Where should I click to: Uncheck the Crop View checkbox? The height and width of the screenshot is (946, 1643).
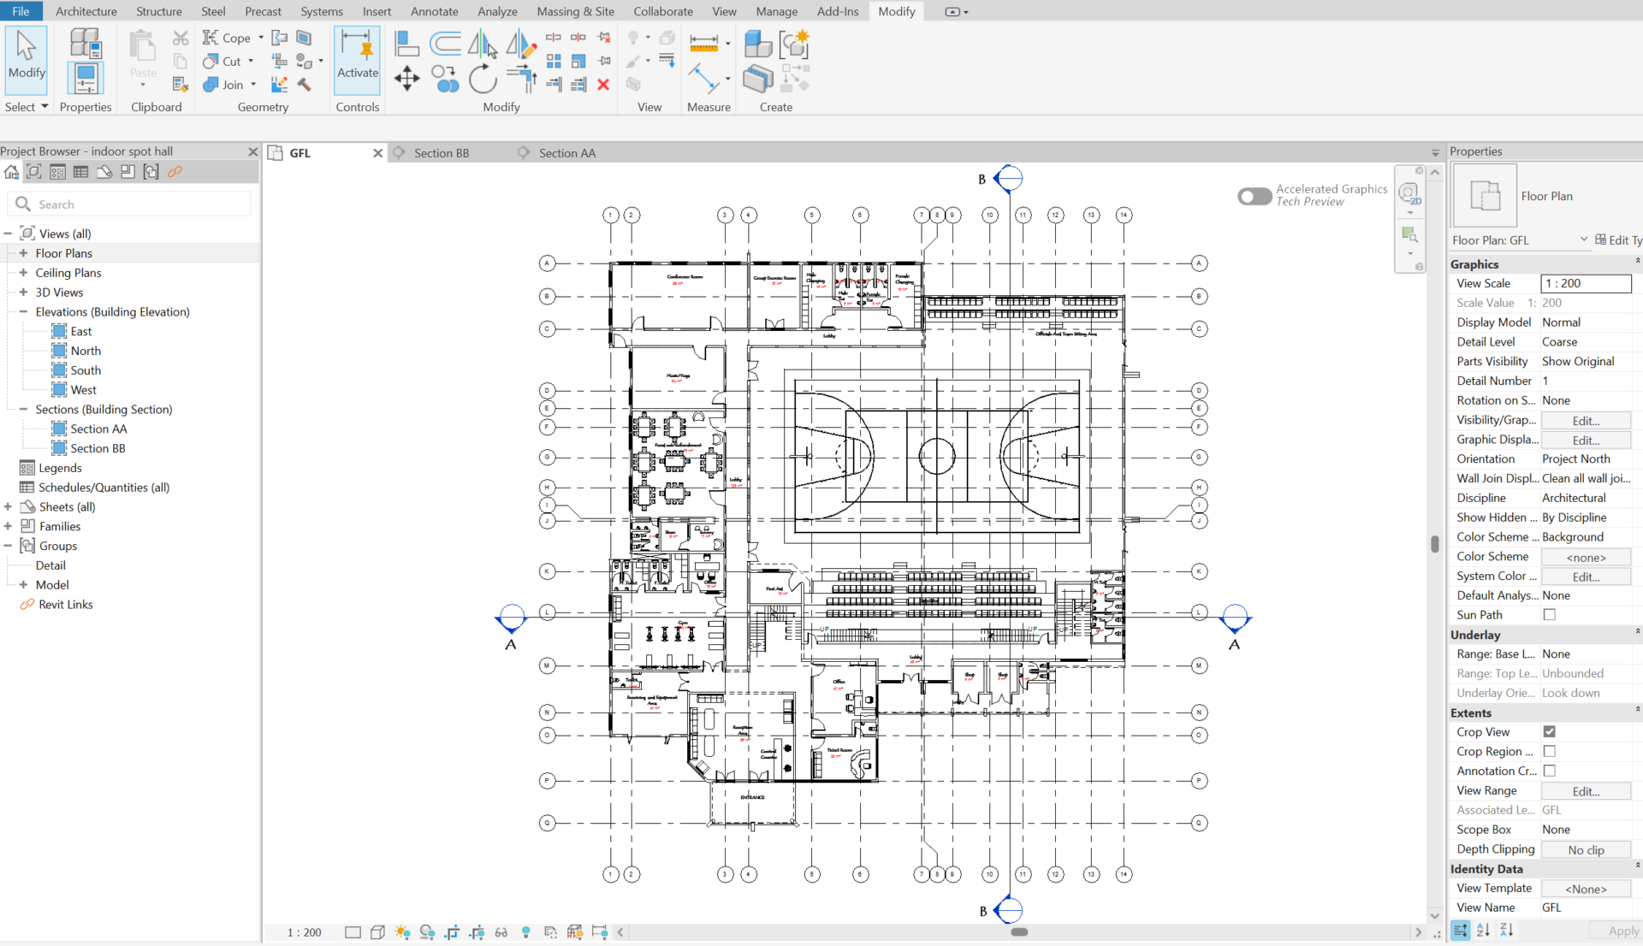(x=1549, y=732)
